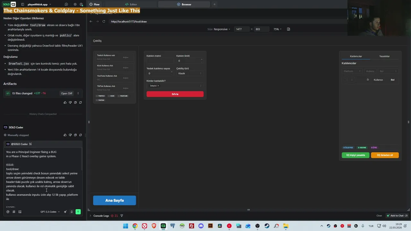The image size is (411, 231).
Task: Click Bağlan button for YouTube Kullanıcı Adı
Action: [x=126, y=78]
